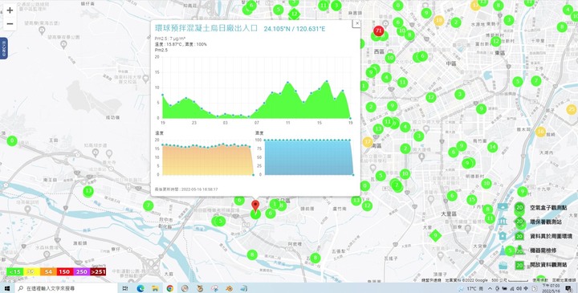
Task: Click the 開放資料觀測站 basket icon
Action: click(503, 265)
